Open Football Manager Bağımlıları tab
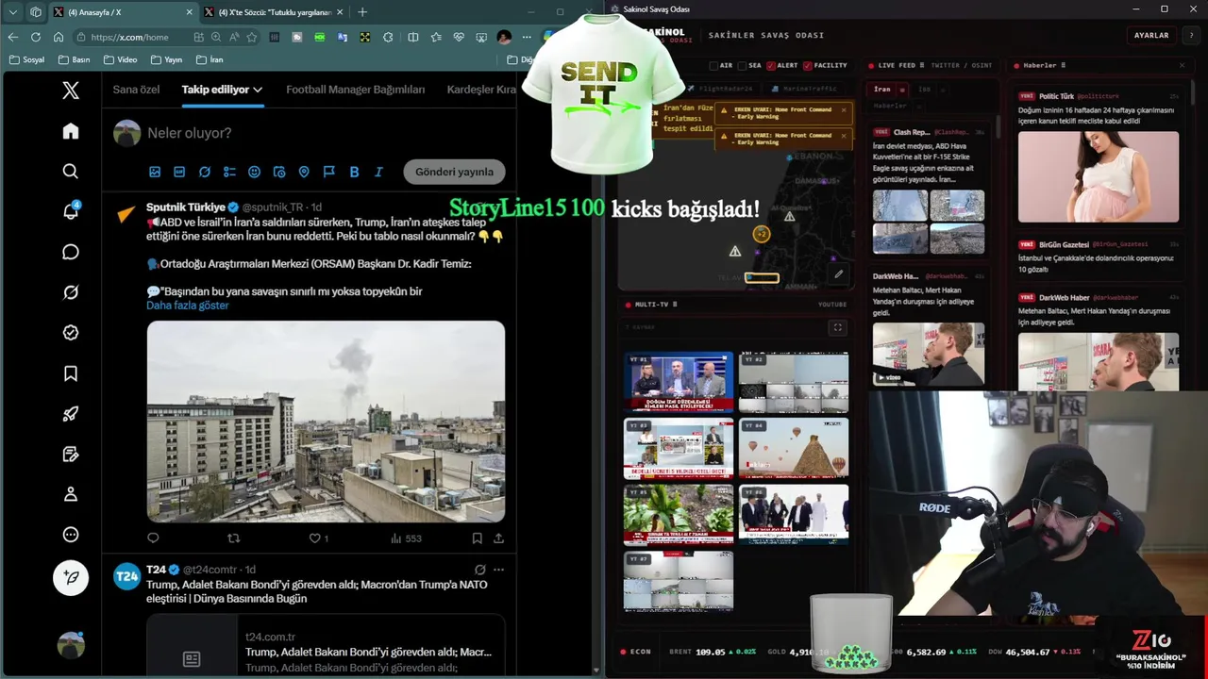The height and width of the screenshot is (679, 1208). 355,90
